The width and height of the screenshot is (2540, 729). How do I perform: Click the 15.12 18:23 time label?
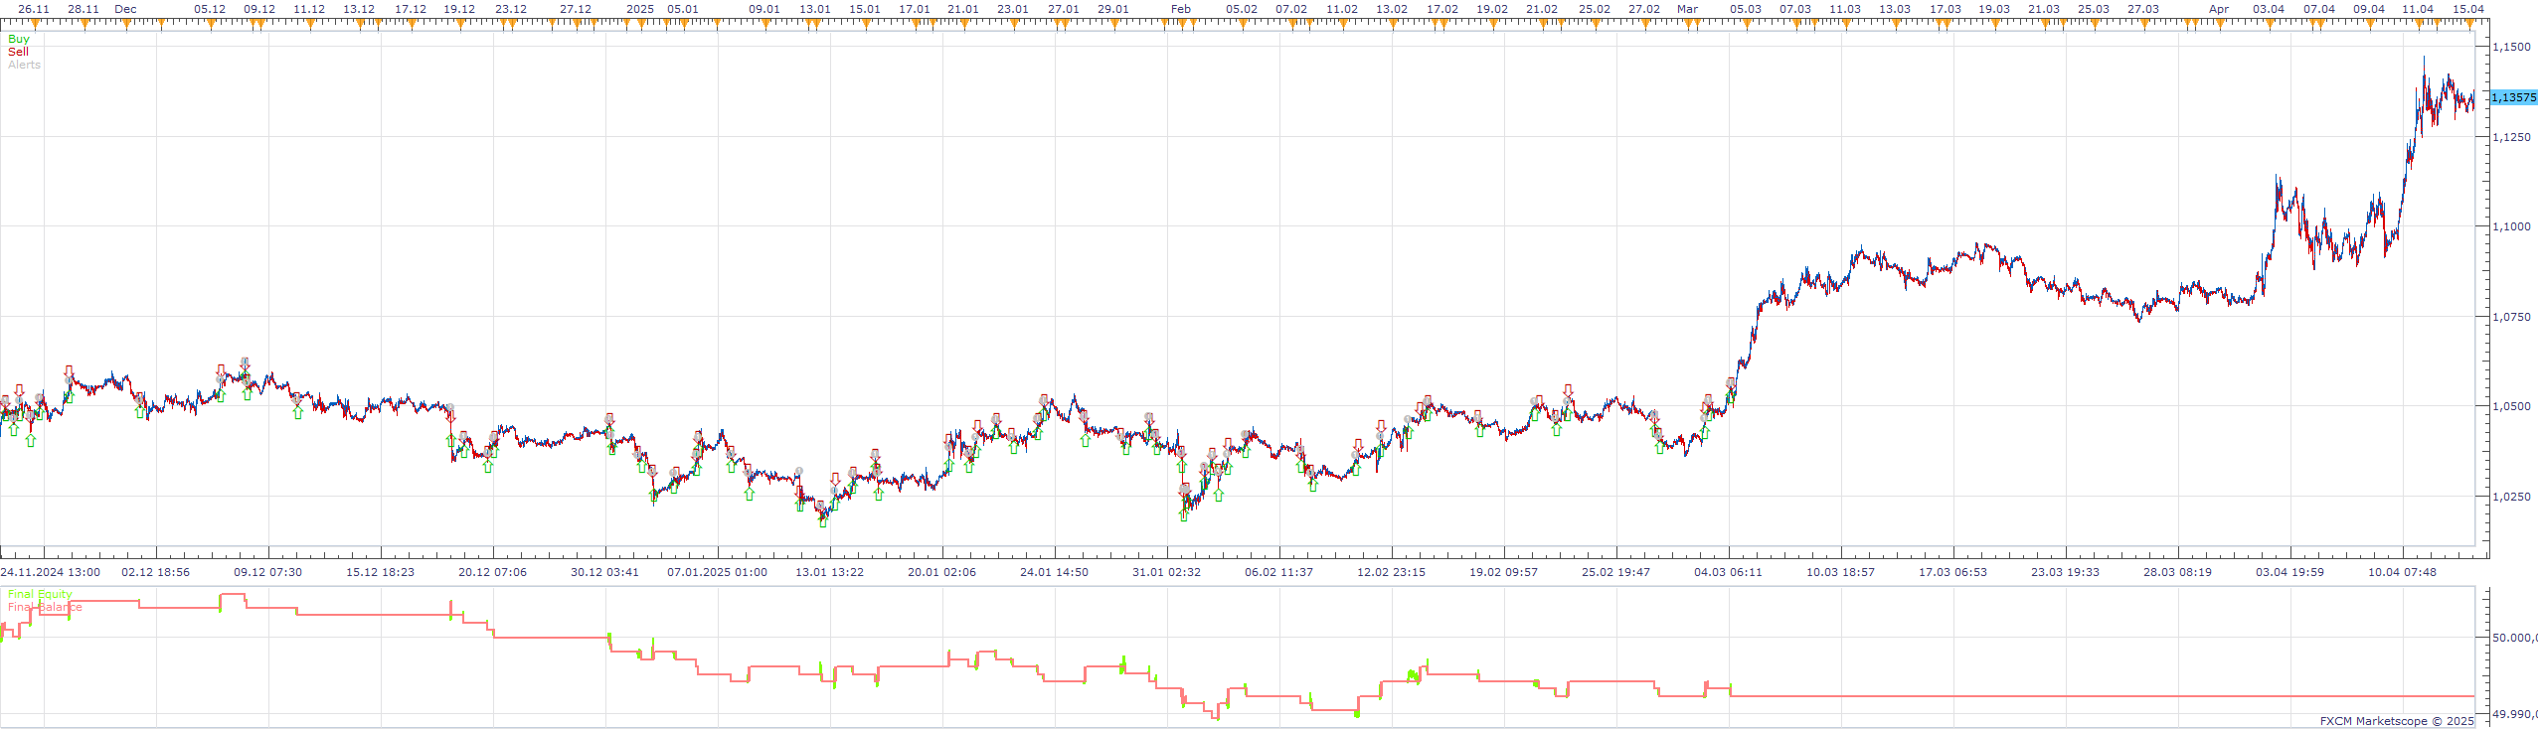tap(380, 572)
